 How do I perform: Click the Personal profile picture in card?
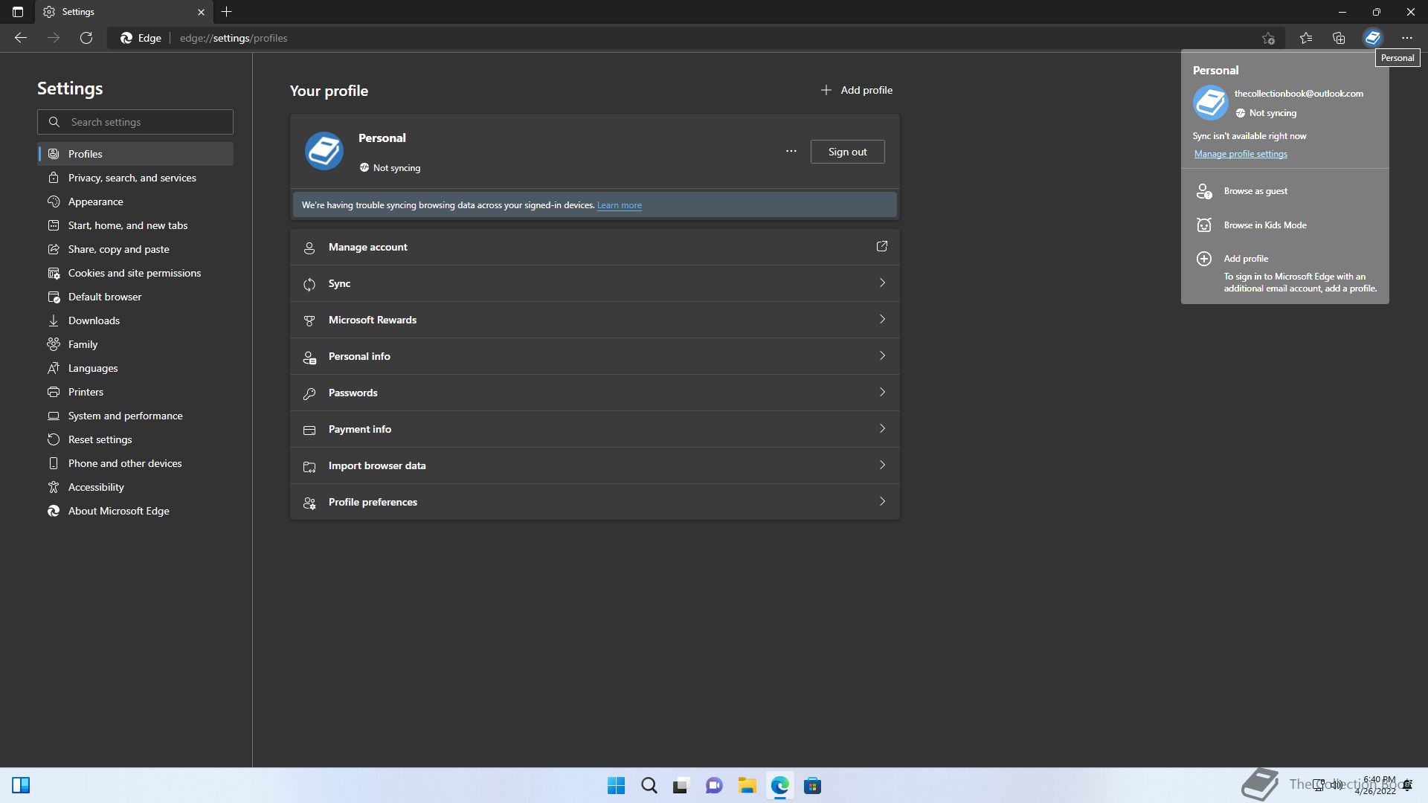click(x=324, y=151)
